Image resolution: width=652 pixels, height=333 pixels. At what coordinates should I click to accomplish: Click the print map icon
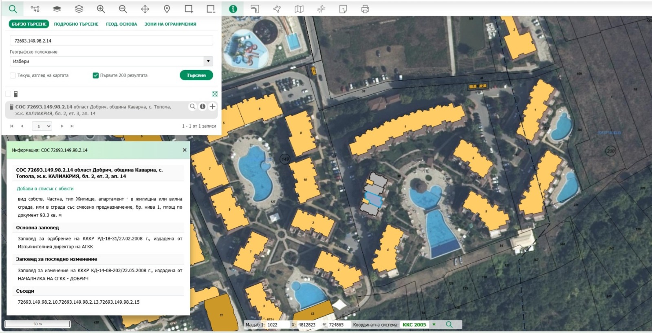pyautogui.click(x=365, y=9)
